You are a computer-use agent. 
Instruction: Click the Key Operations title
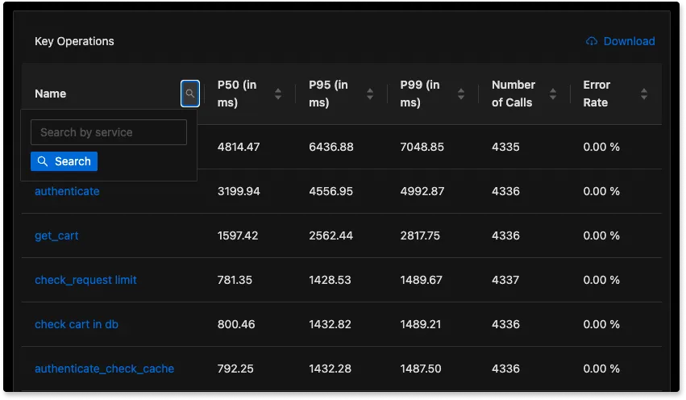74,41
